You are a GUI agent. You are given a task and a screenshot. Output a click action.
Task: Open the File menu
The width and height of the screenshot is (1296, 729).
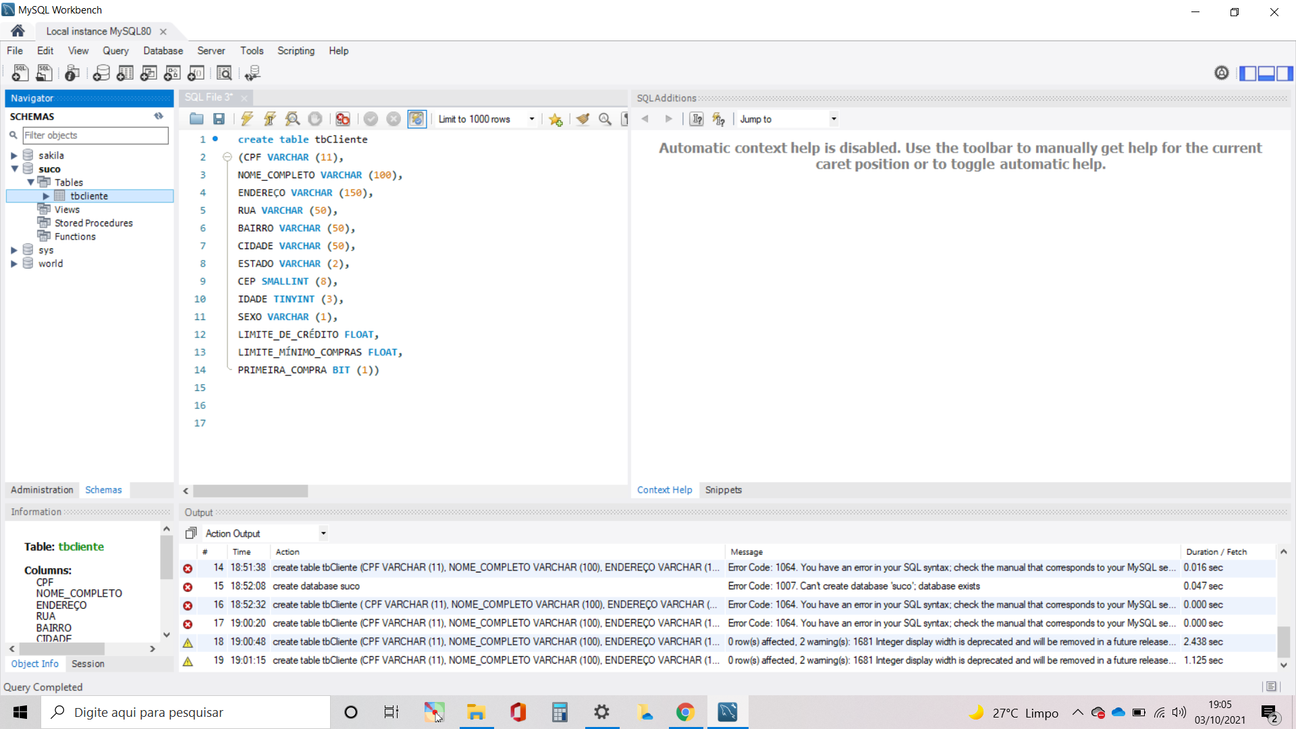click(15, 51)
